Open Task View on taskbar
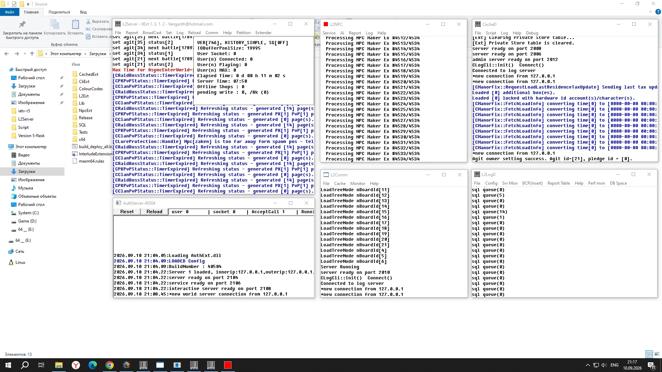 click(x=41, y=365)
